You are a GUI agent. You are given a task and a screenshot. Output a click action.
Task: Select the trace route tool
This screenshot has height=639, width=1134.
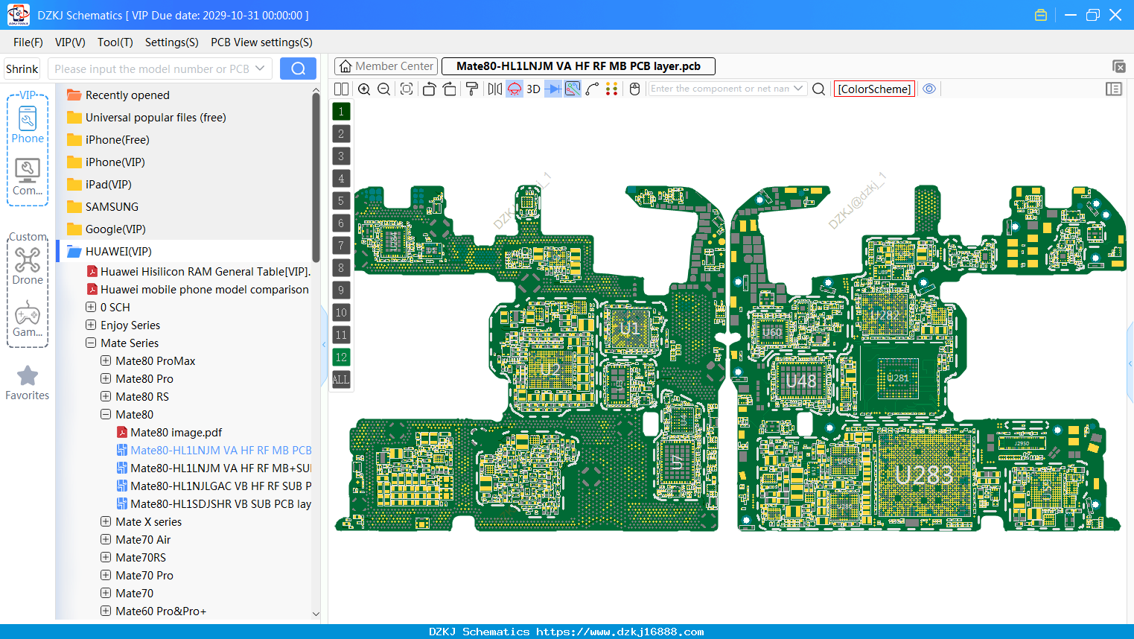tap(593, 89)
